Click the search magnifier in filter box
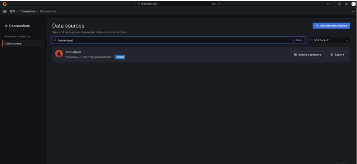The image size is (357, 164). [55, 40]
